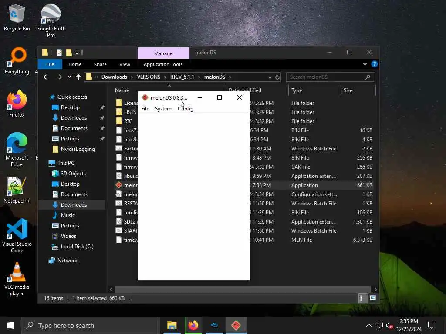Open the NvidiaLogging folder
This screenshot has width=446, height=334.
[78, 150]
